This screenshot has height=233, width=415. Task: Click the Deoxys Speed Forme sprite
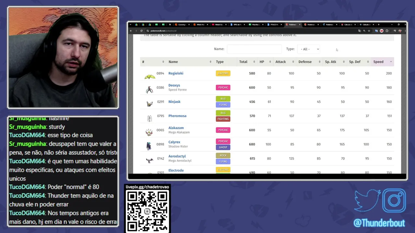click(149, 90)
